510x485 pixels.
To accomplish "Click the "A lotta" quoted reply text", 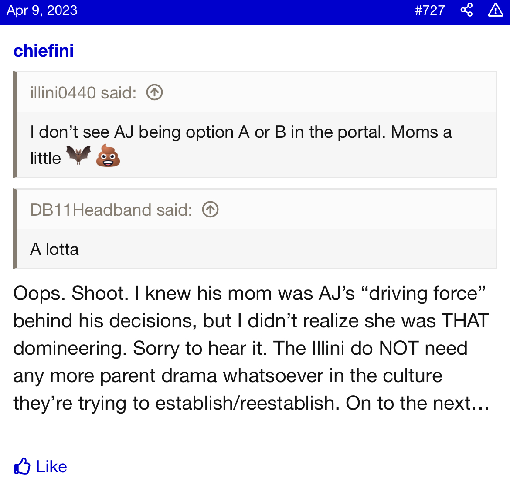I will pyautogui.click(x=54, y=249).
